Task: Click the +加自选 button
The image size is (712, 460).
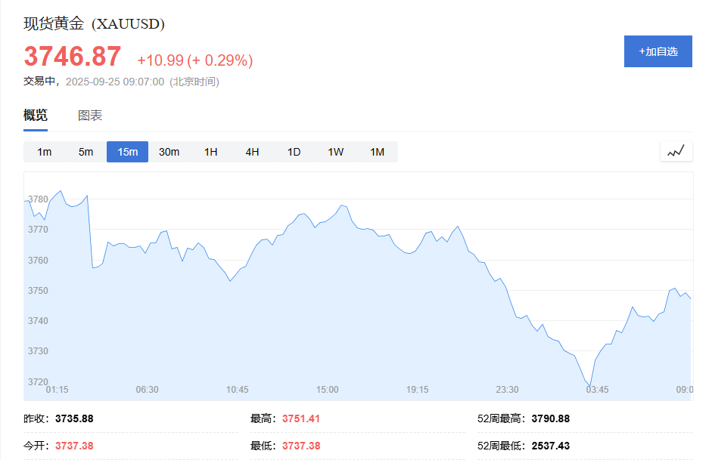Action: (x=658, y=51)
